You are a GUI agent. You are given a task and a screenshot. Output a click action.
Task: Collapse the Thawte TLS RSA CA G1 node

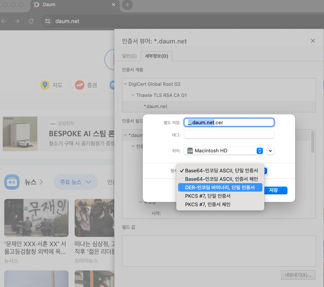point(133,95)
